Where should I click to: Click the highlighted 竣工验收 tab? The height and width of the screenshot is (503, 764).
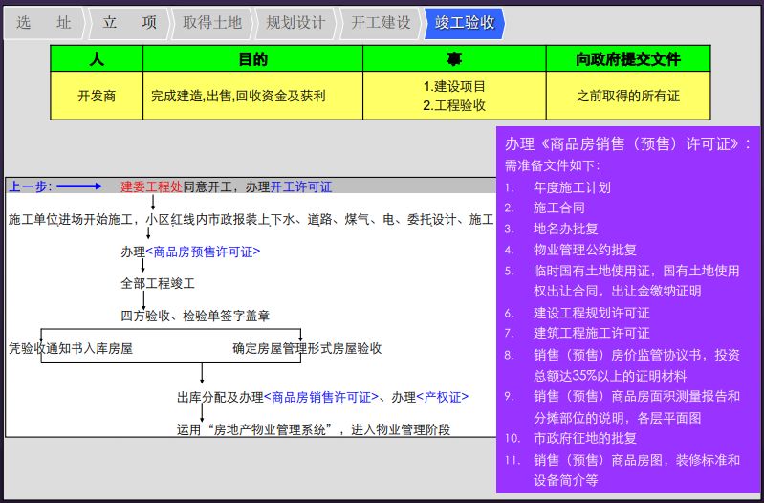[465, 22]
